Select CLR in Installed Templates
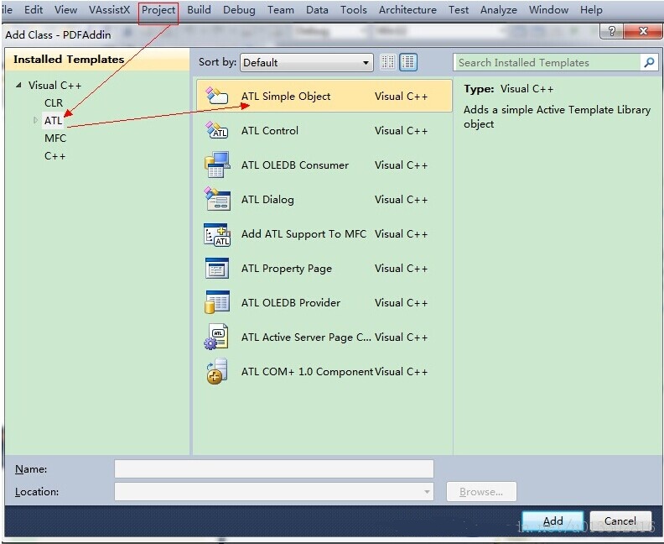This screenshot has height=544, width=664. [54, 102]
